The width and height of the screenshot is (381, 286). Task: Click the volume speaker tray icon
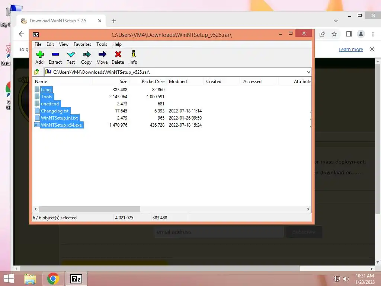tap(346, 279)
